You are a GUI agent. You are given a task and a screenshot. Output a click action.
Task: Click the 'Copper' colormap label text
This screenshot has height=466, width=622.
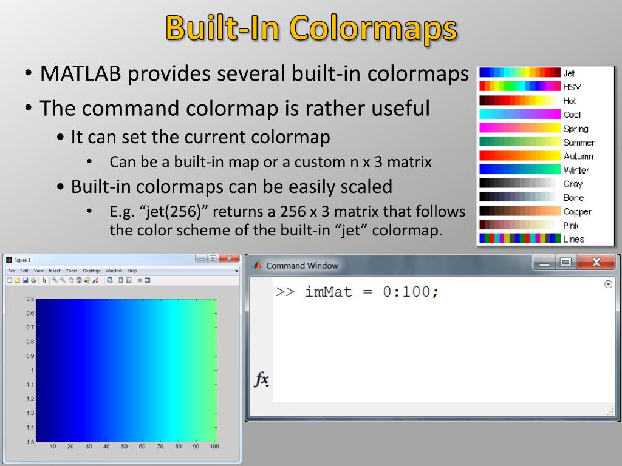pyautogui.click(x=577, y=212)
